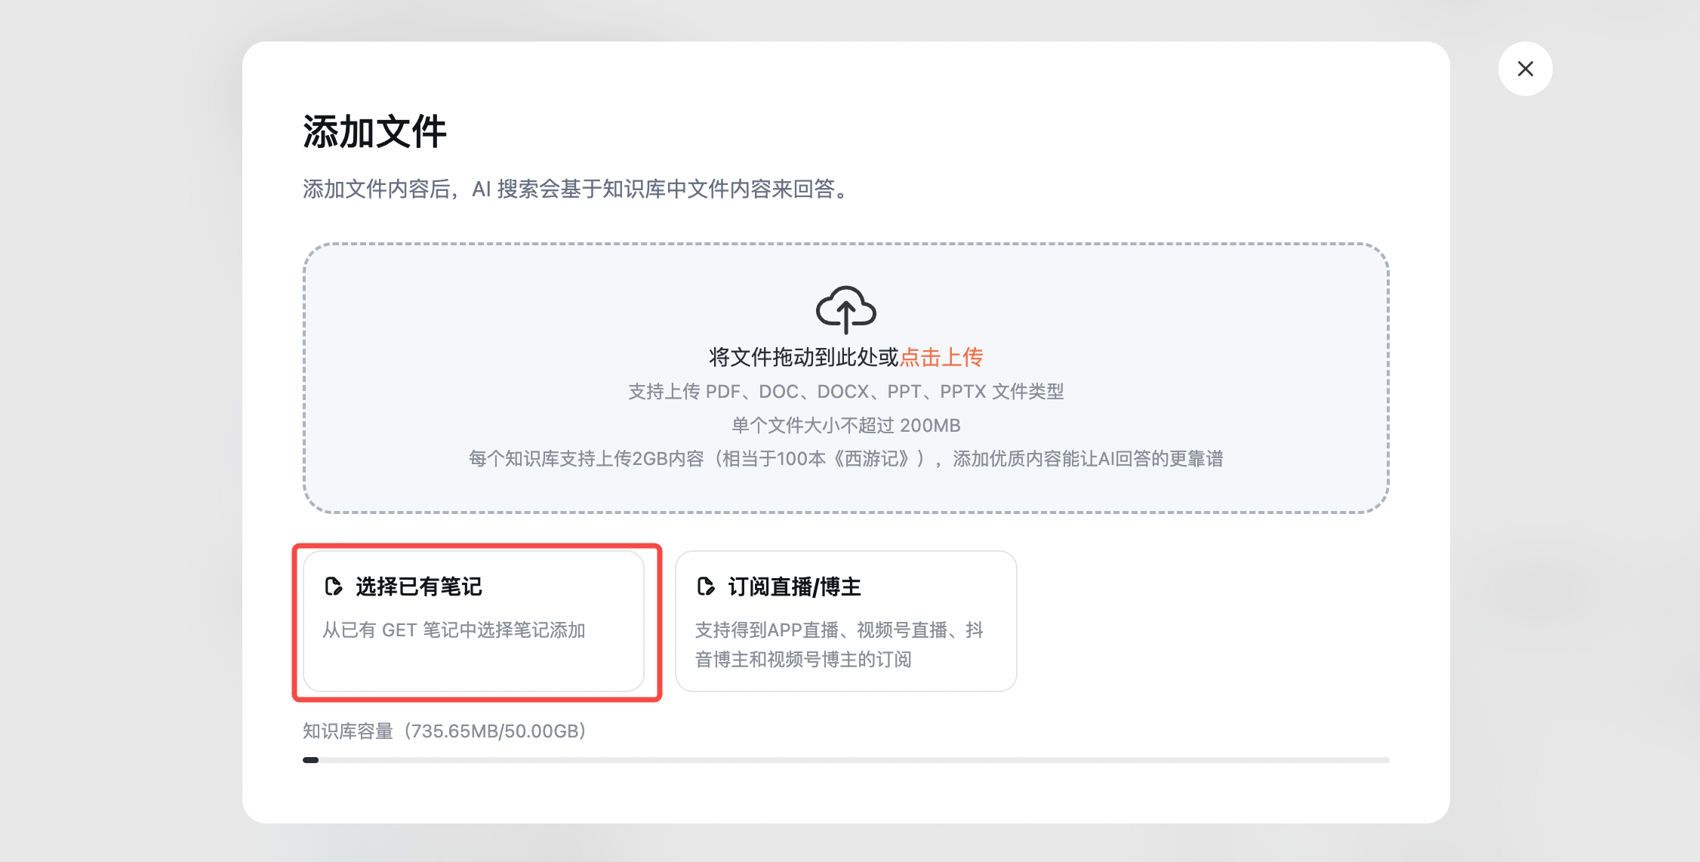Open the 订阅直播/博主 option
Screen dimensions: 1700x862
tap(794, 586)
